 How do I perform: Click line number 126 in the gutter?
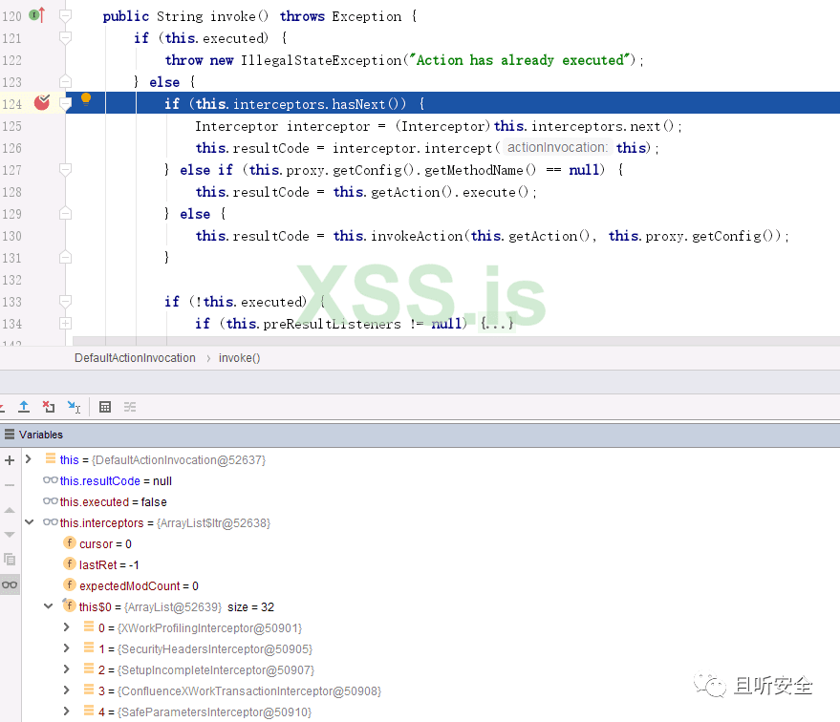tap(11, 148)
